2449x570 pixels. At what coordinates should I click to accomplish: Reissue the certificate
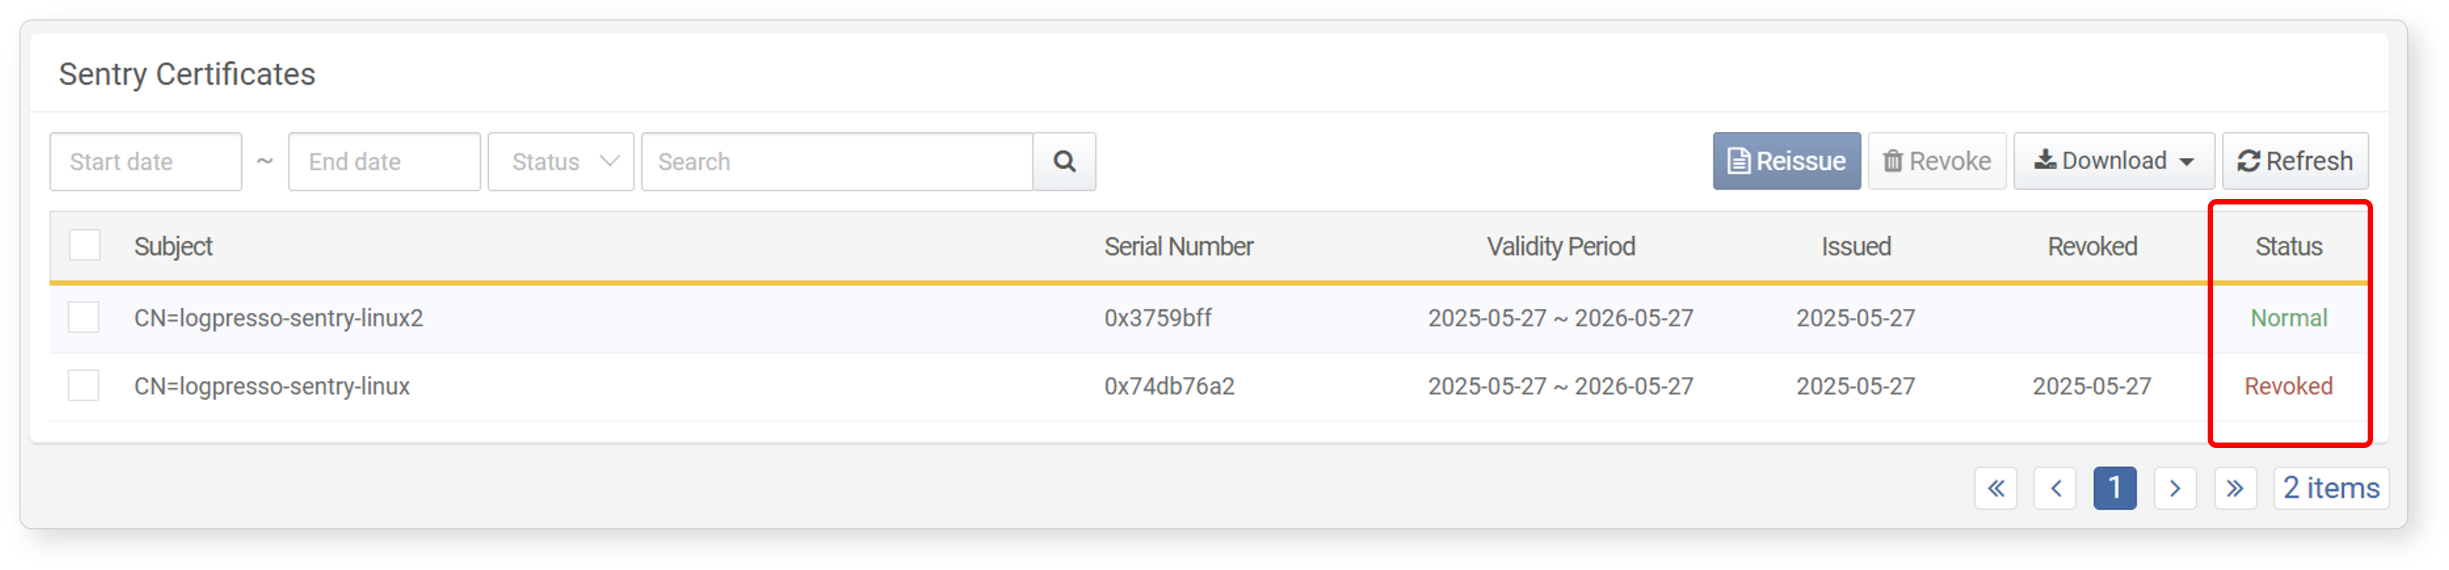(x=1786, y=162)
